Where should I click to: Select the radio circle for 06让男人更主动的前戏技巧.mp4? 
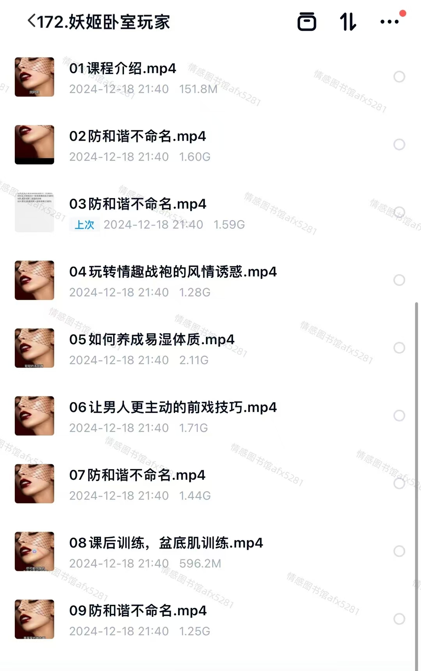click(399, 416)
